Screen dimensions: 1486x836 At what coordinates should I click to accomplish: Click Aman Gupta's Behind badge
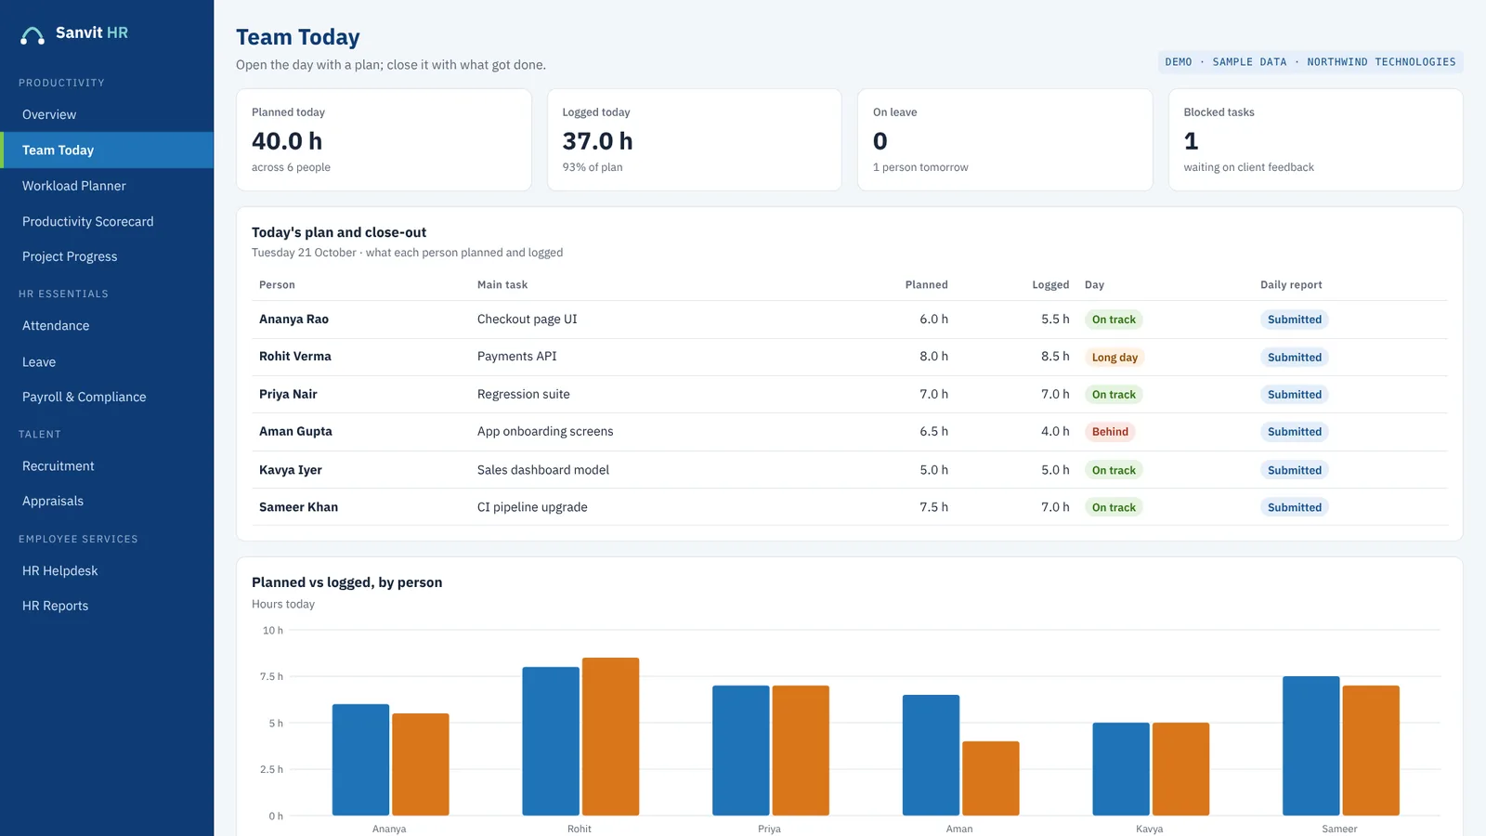(1110, 432)
